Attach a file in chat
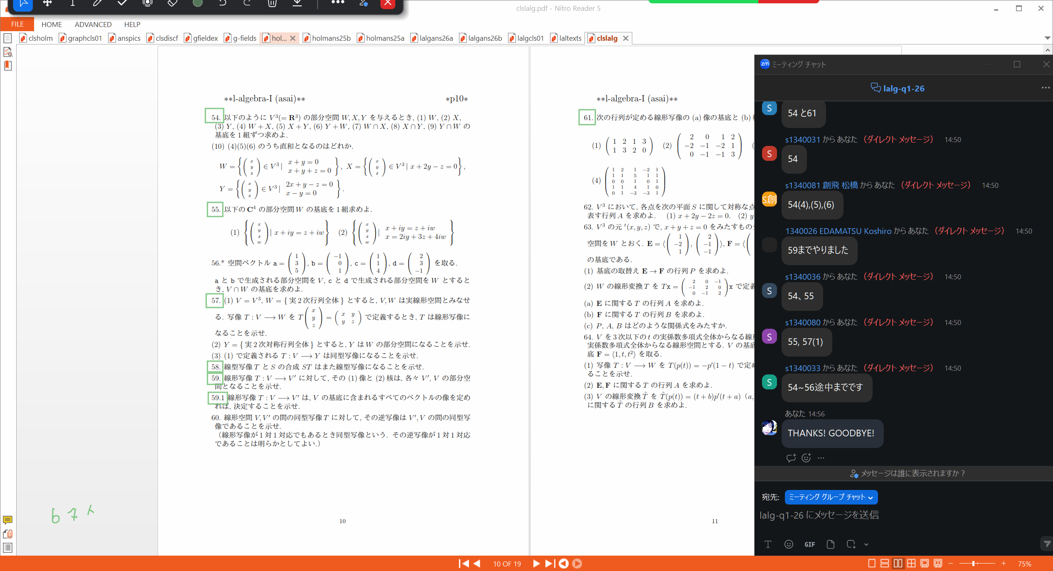 pyautogui.click(x=831, y=544)
